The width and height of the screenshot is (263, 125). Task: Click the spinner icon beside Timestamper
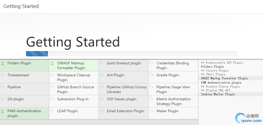pyautogui.click(x=2, y=75)
